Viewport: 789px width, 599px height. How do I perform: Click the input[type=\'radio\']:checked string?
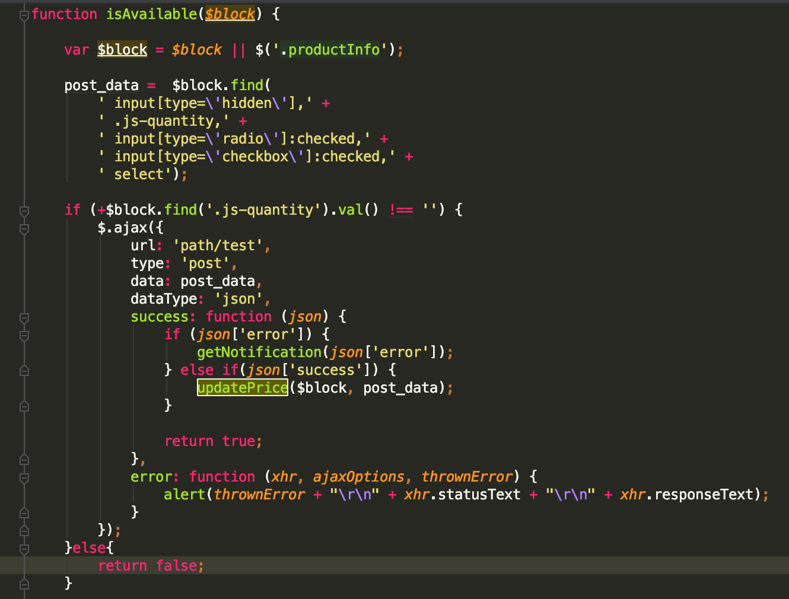click(235, 139)
